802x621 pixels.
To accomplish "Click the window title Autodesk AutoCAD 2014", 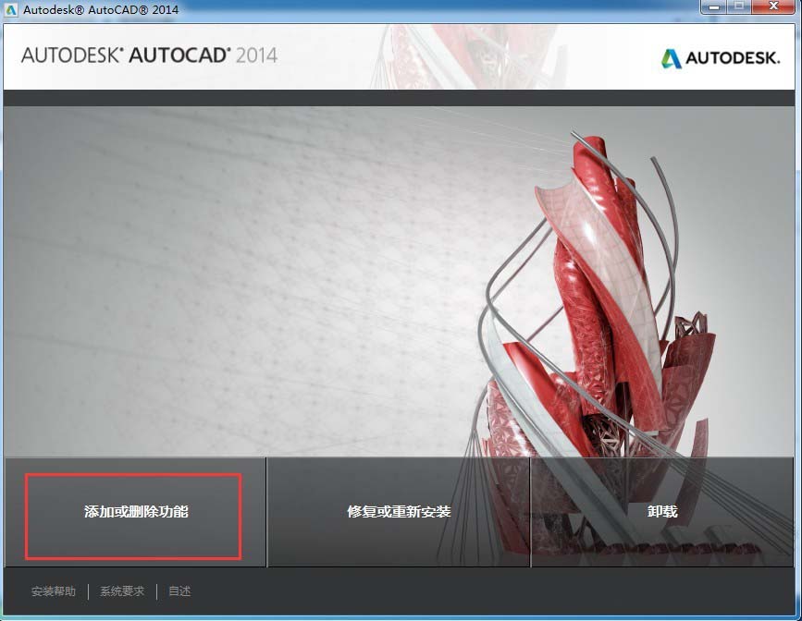I will click(x=101, y=9).
